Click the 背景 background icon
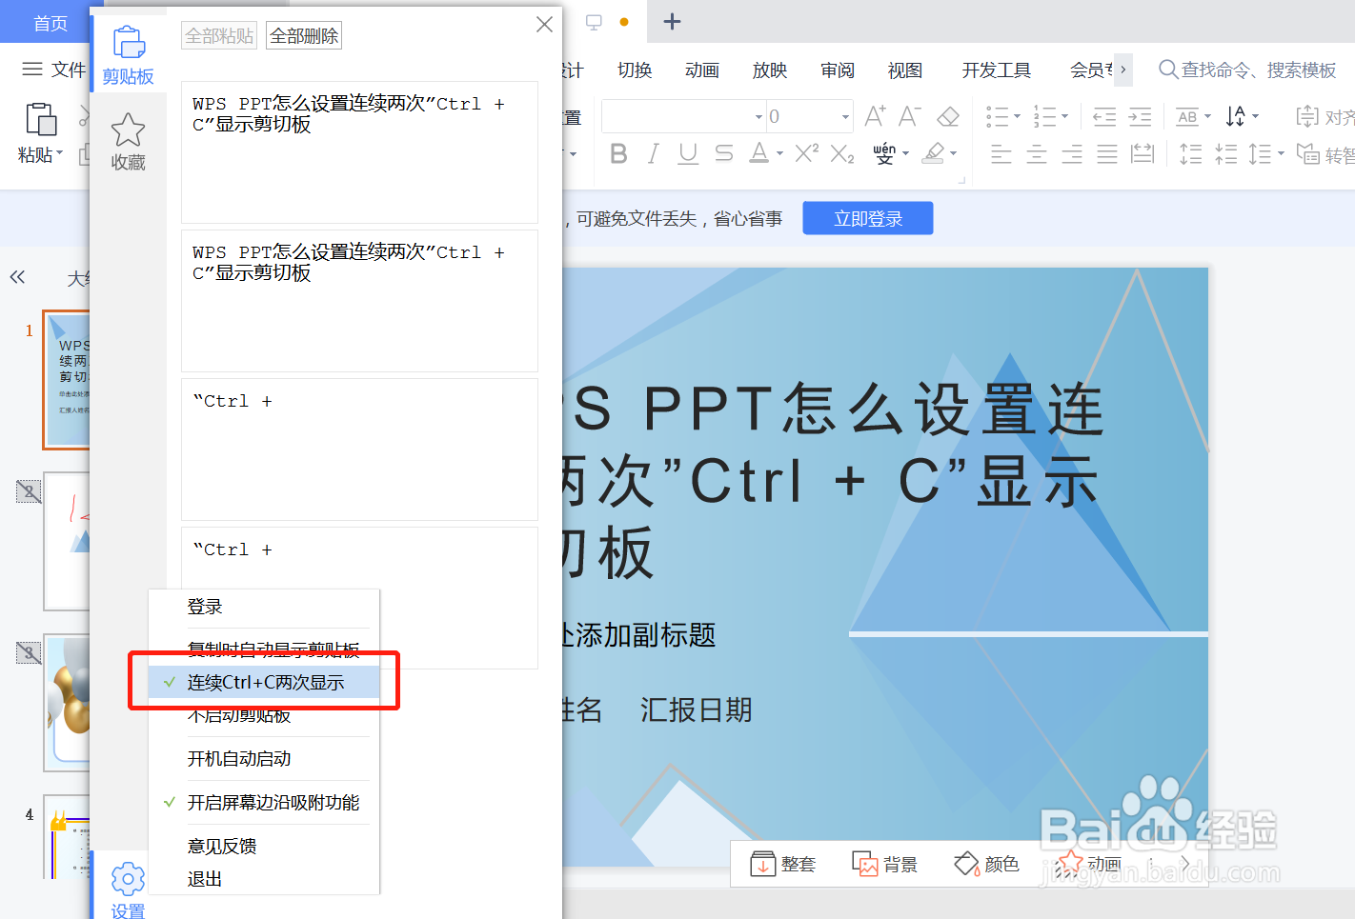Image resolution: width=1355 pixels, height=919 pixels. click(x=864, y=864)
